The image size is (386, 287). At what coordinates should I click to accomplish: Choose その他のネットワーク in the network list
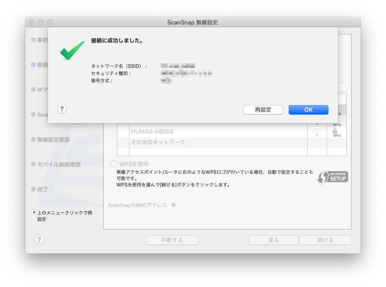point(232,142)
